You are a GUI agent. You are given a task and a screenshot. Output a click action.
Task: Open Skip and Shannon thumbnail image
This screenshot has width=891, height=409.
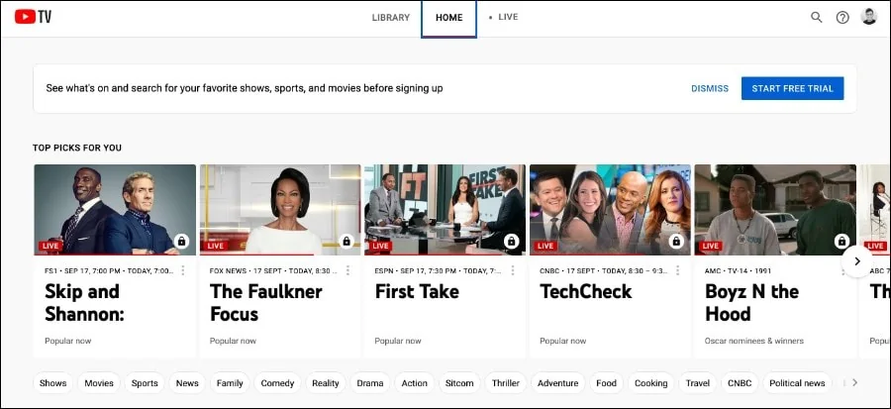click(115, 210)
